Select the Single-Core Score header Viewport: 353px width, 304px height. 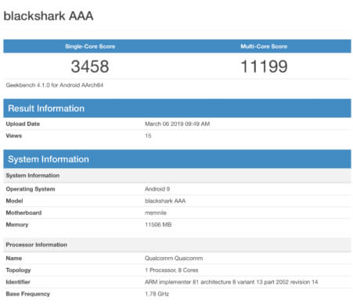(x=90, y=46)
